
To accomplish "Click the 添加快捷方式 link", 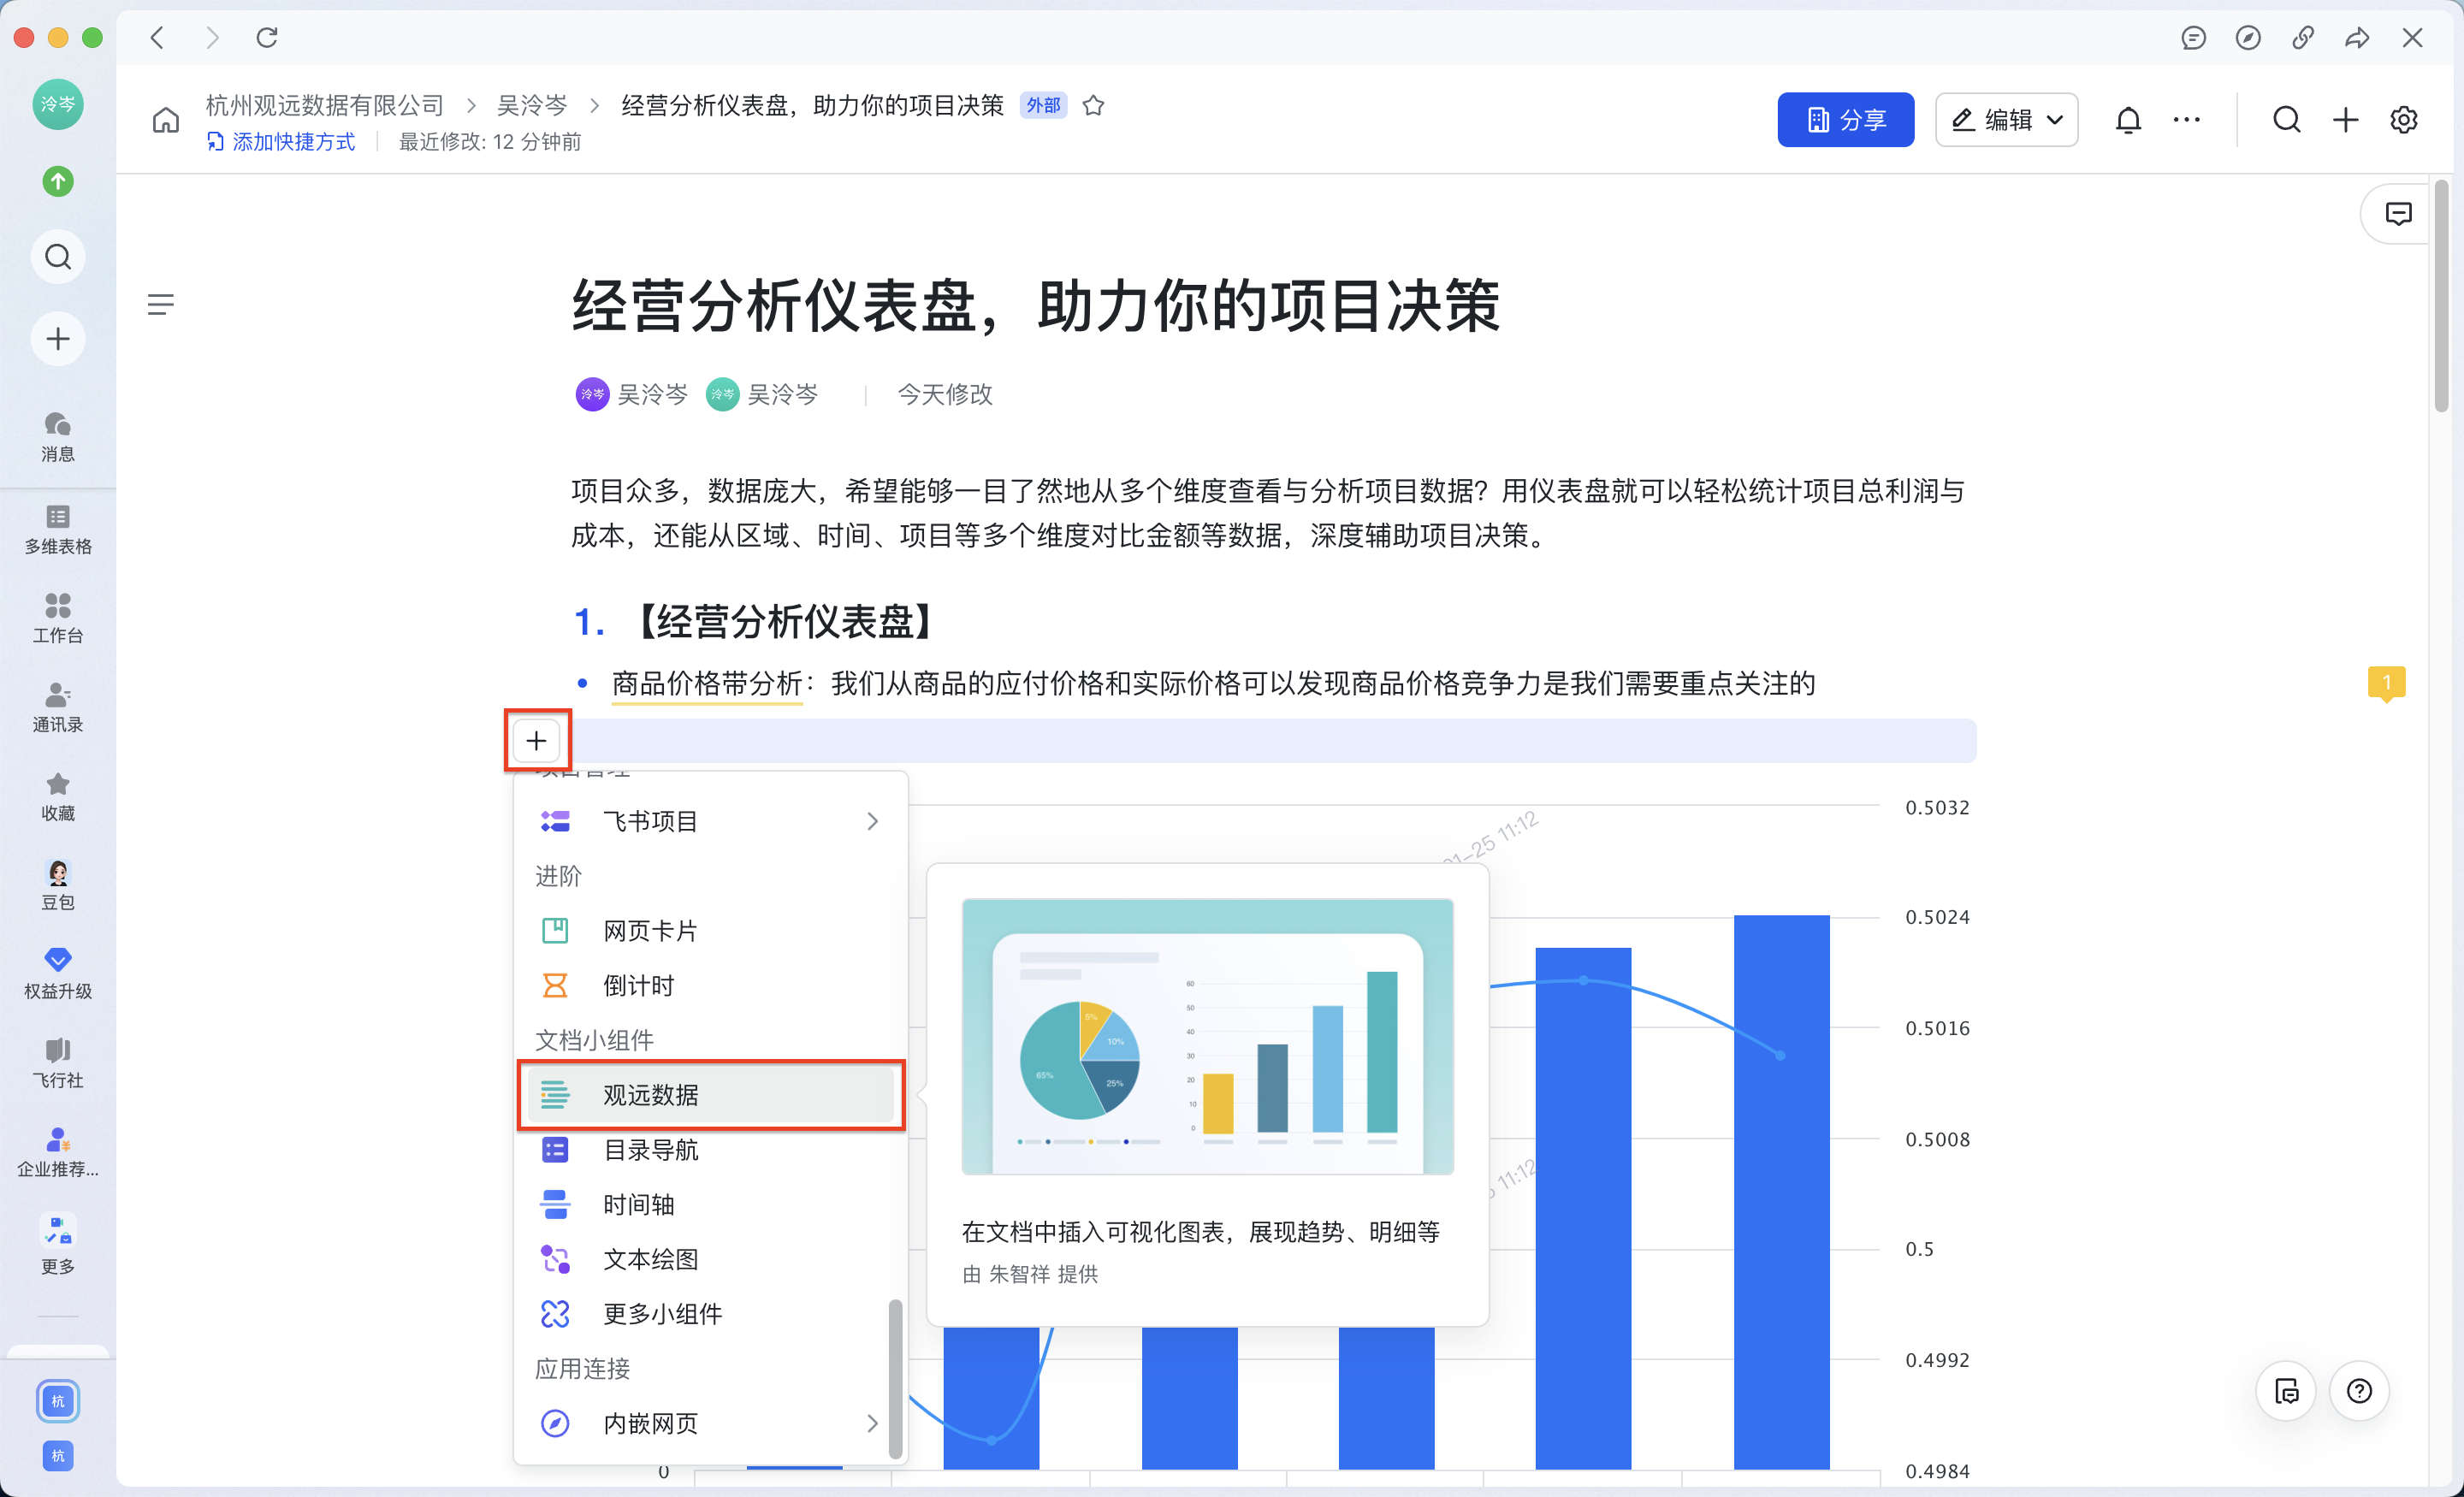I will point(281,142).
